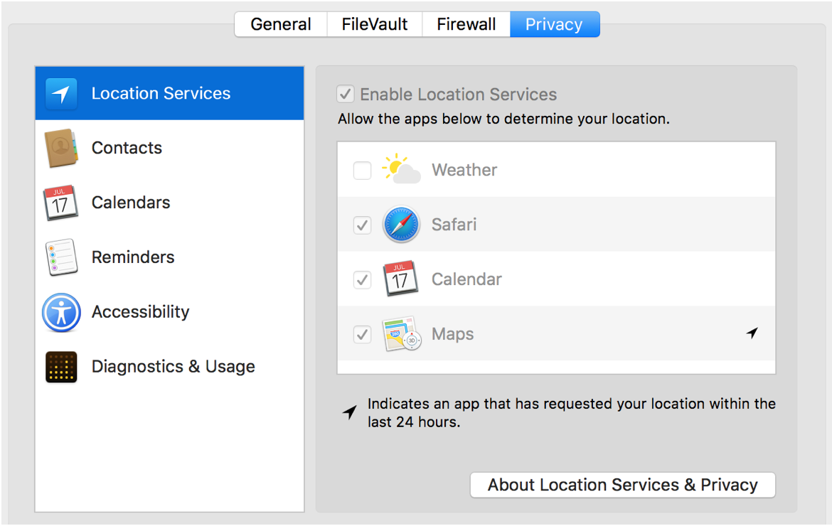Click the Reminders list icon

61,257
